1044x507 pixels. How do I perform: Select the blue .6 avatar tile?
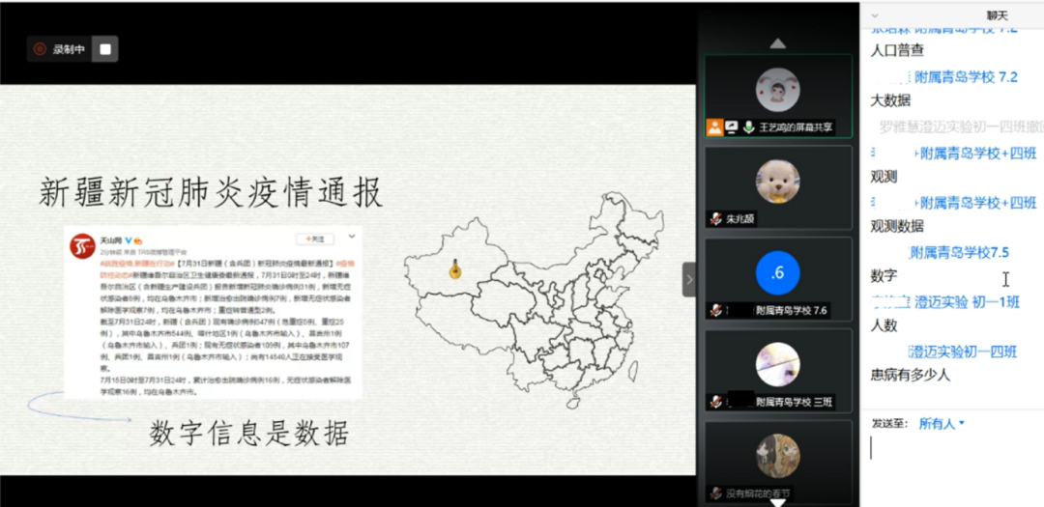(777, 273)
